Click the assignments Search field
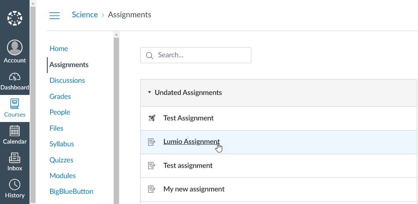The width and height of the screenshot is (418, 204). (x=201, y=55)
